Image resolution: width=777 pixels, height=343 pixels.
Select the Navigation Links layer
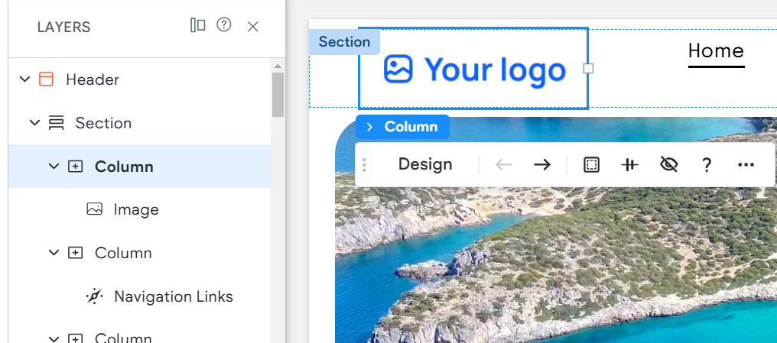click(x=140, y=296)
